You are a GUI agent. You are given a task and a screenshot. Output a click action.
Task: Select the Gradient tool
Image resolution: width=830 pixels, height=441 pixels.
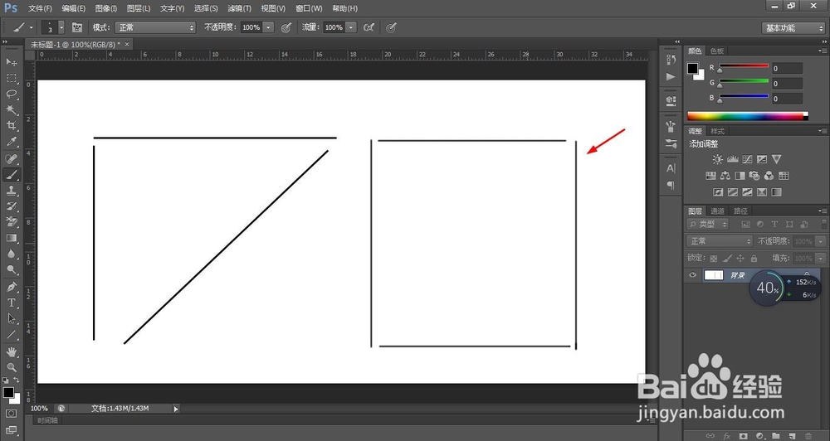[11, 238]
